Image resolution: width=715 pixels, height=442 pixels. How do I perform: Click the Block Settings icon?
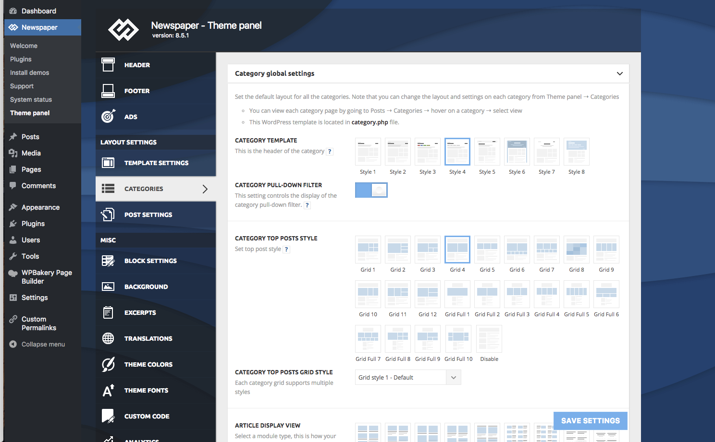tap(108, 261)
